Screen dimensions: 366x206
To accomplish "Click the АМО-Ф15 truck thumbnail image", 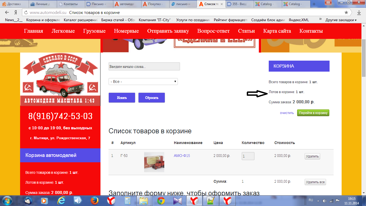I will (154, 162).
